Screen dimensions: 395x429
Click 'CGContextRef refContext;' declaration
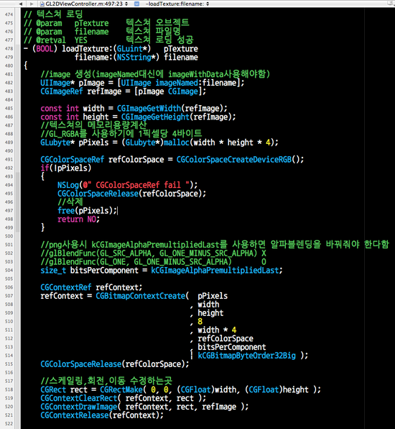(91, 287)
